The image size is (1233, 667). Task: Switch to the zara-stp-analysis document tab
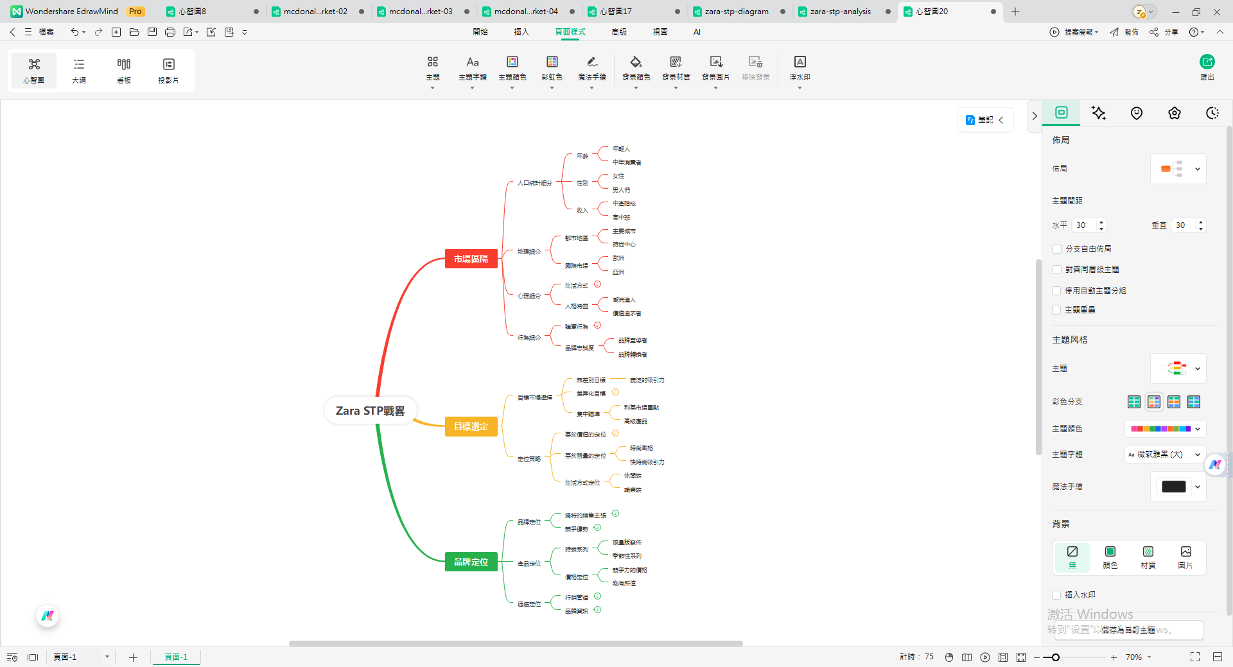(x=840, y=12)
